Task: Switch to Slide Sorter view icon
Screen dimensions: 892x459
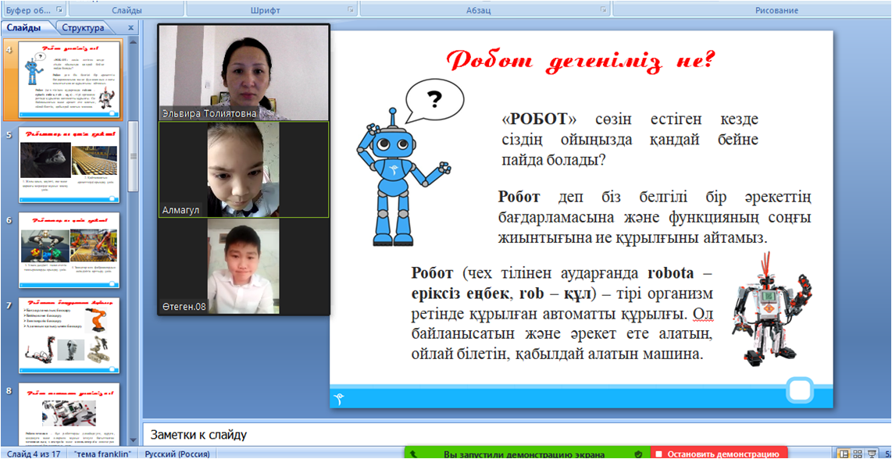Action: [859, 454]
